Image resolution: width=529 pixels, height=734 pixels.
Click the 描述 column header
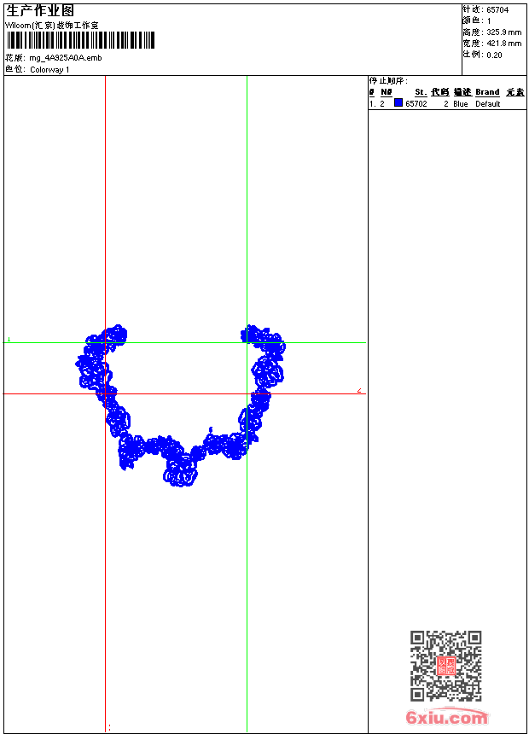click(462, 92)
